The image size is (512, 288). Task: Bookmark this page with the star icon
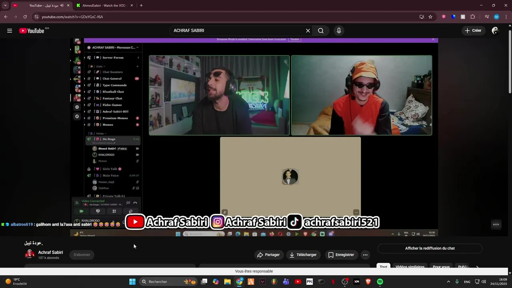pos(430,17)
